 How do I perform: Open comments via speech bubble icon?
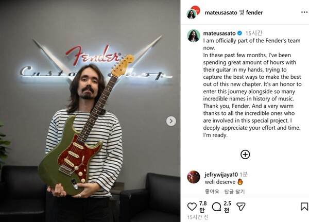217,207
